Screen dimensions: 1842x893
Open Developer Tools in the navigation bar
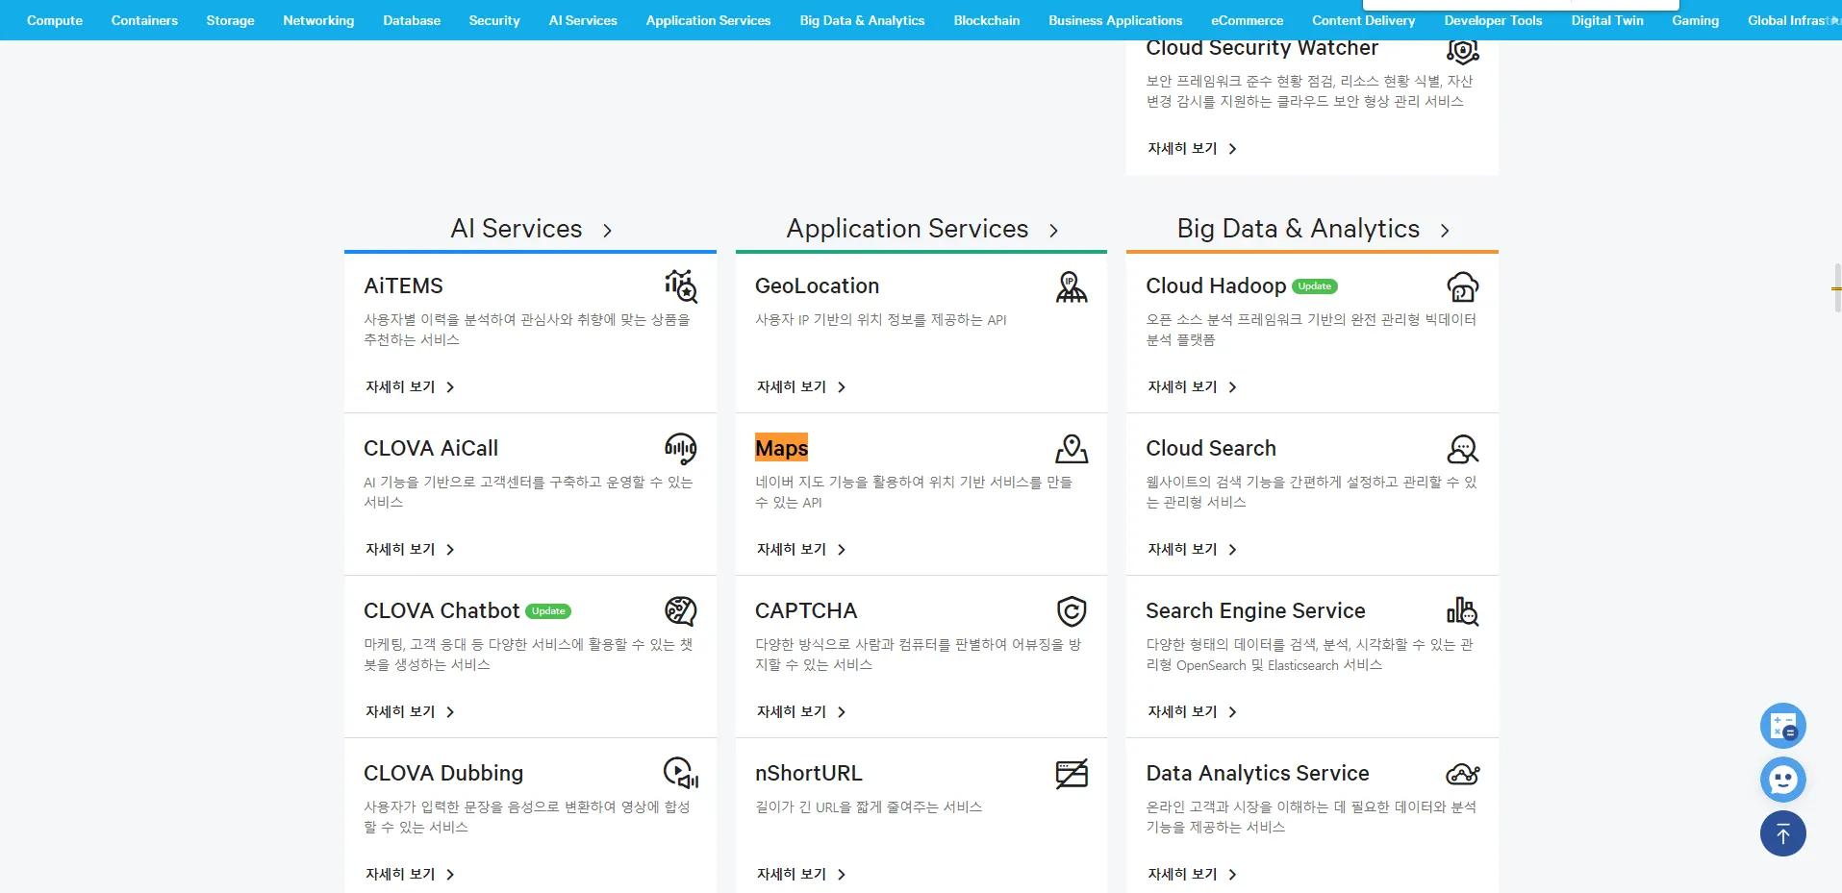(1493, 20)
